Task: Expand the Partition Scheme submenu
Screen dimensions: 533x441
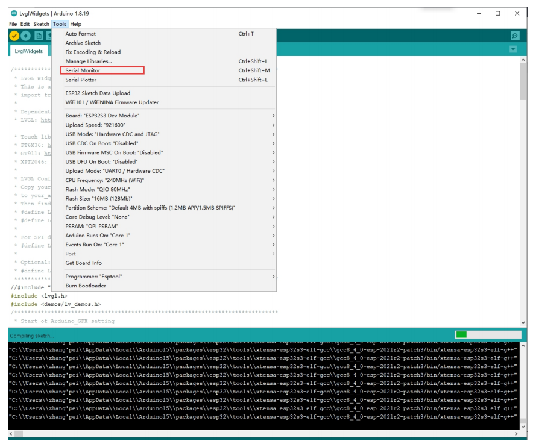Action: (x=169, y=208)
